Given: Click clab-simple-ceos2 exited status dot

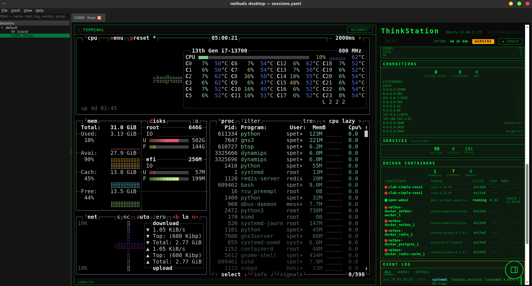Looking at the screenshot, I should (x=386, y=187).
